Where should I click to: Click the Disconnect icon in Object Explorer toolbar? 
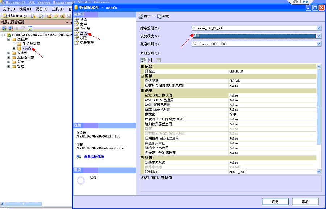coord(11,29)
